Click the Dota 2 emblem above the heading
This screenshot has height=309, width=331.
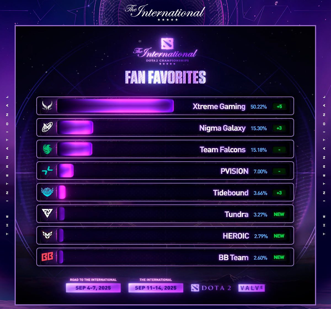coord(167,44)
